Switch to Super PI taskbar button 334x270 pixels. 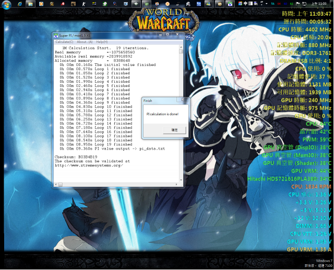[x=230, y=4]
